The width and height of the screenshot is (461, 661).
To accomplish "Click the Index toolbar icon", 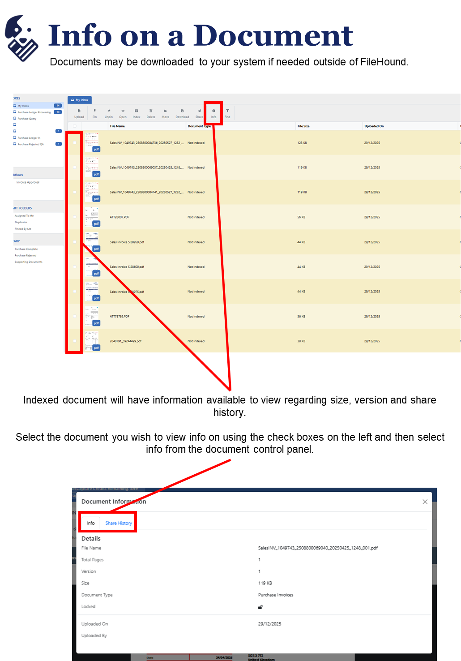I will 137,111.
